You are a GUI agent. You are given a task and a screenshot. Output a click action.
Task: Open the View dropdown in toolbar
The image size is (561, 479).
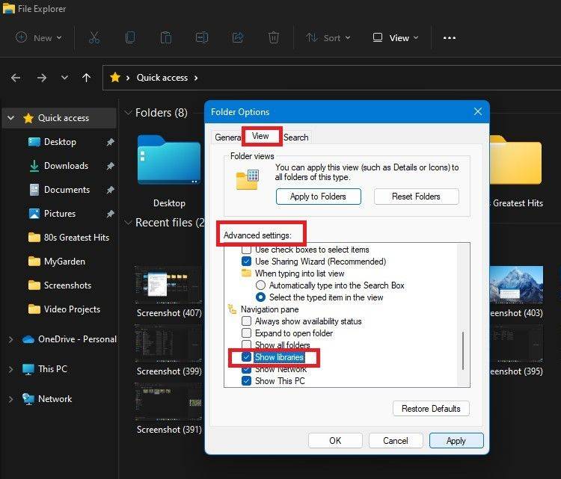coord(395,37)
